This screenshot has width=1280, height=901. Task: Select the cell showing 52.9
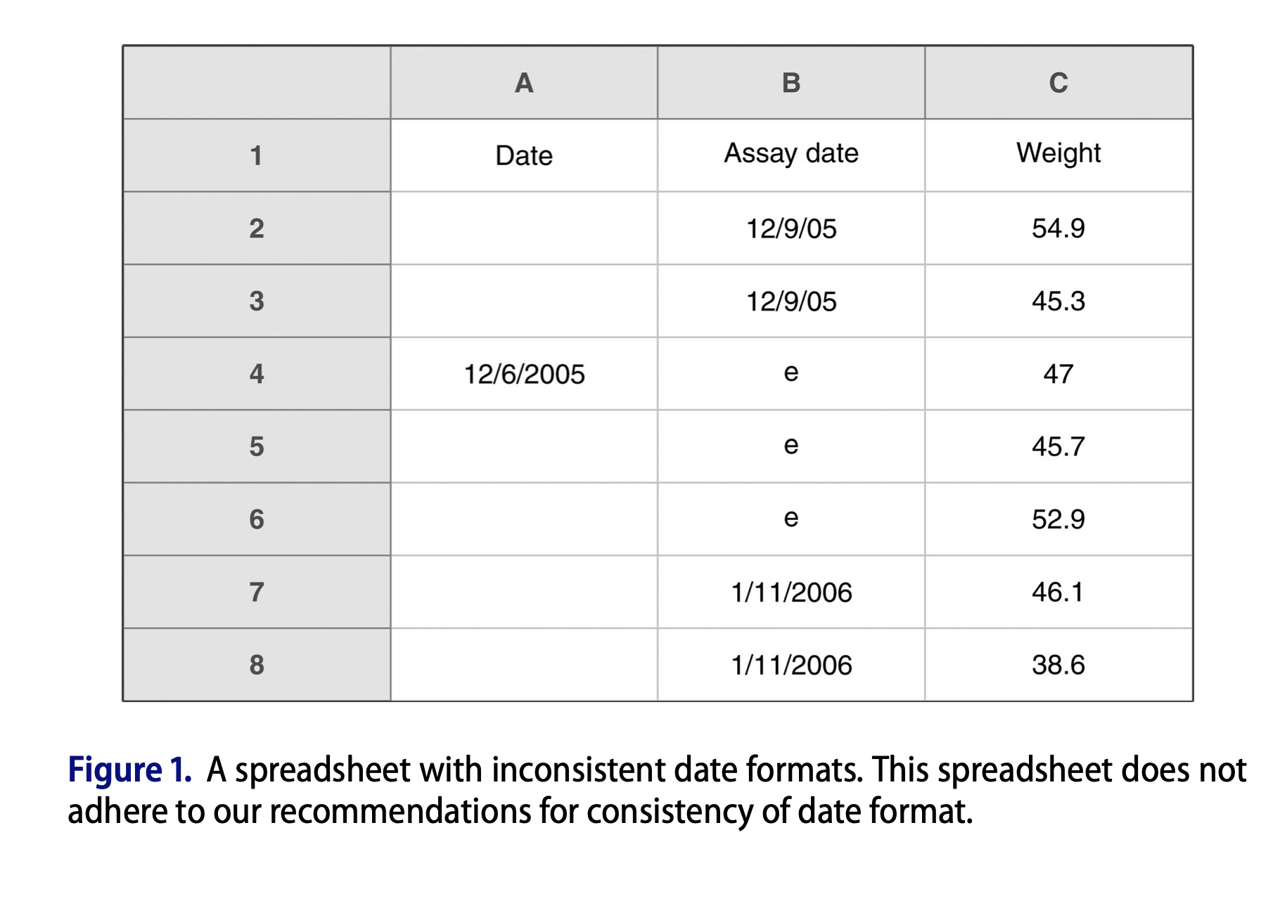tap(1058, 519)
